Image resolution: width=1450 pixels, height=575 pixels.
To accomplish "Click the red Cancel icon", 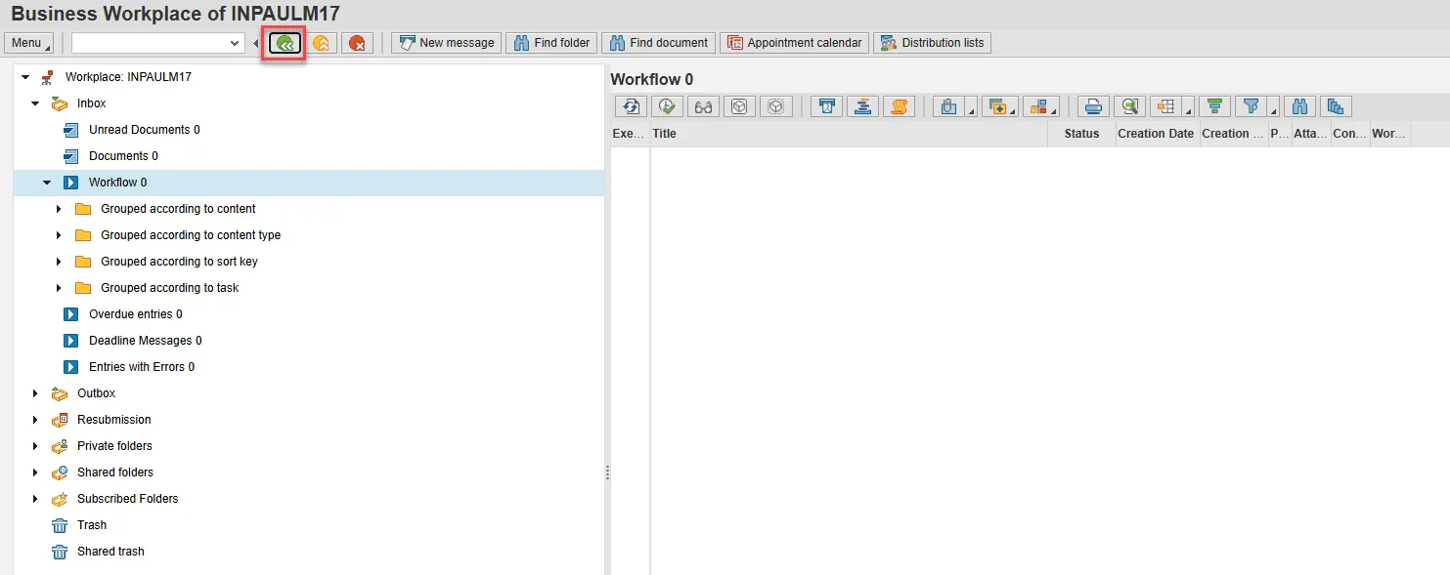I will (x=357, y=43).
